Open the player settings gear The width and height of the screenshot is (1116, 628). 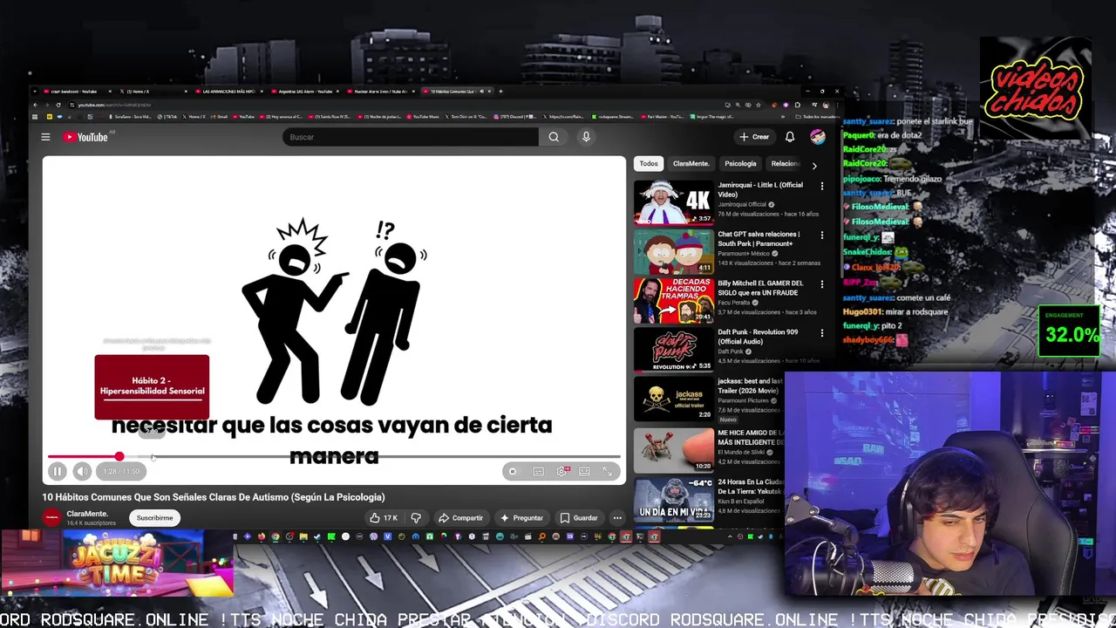[561, 471]
